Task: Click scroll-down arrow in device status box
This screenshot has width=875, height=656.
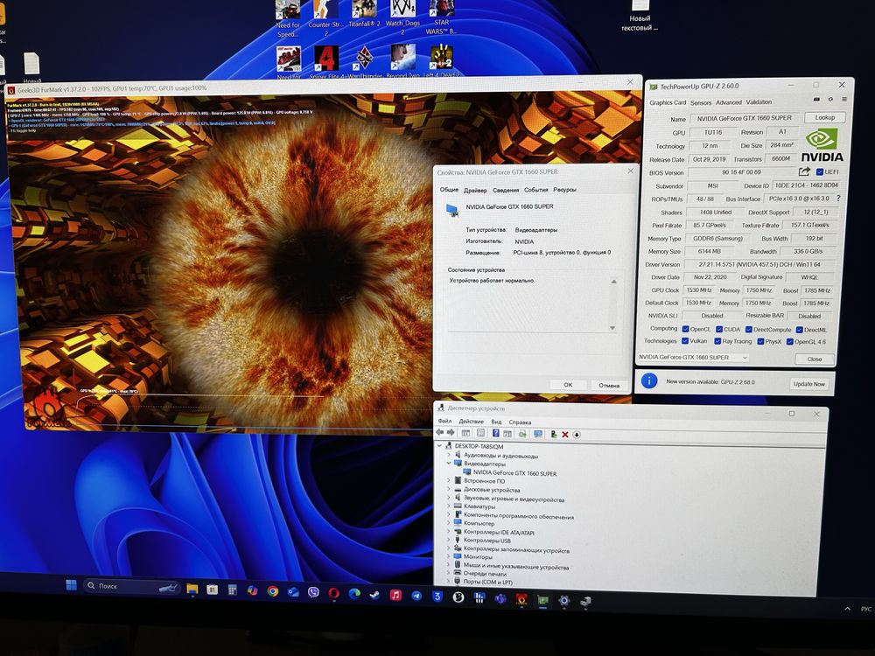Action: [612, 328]
